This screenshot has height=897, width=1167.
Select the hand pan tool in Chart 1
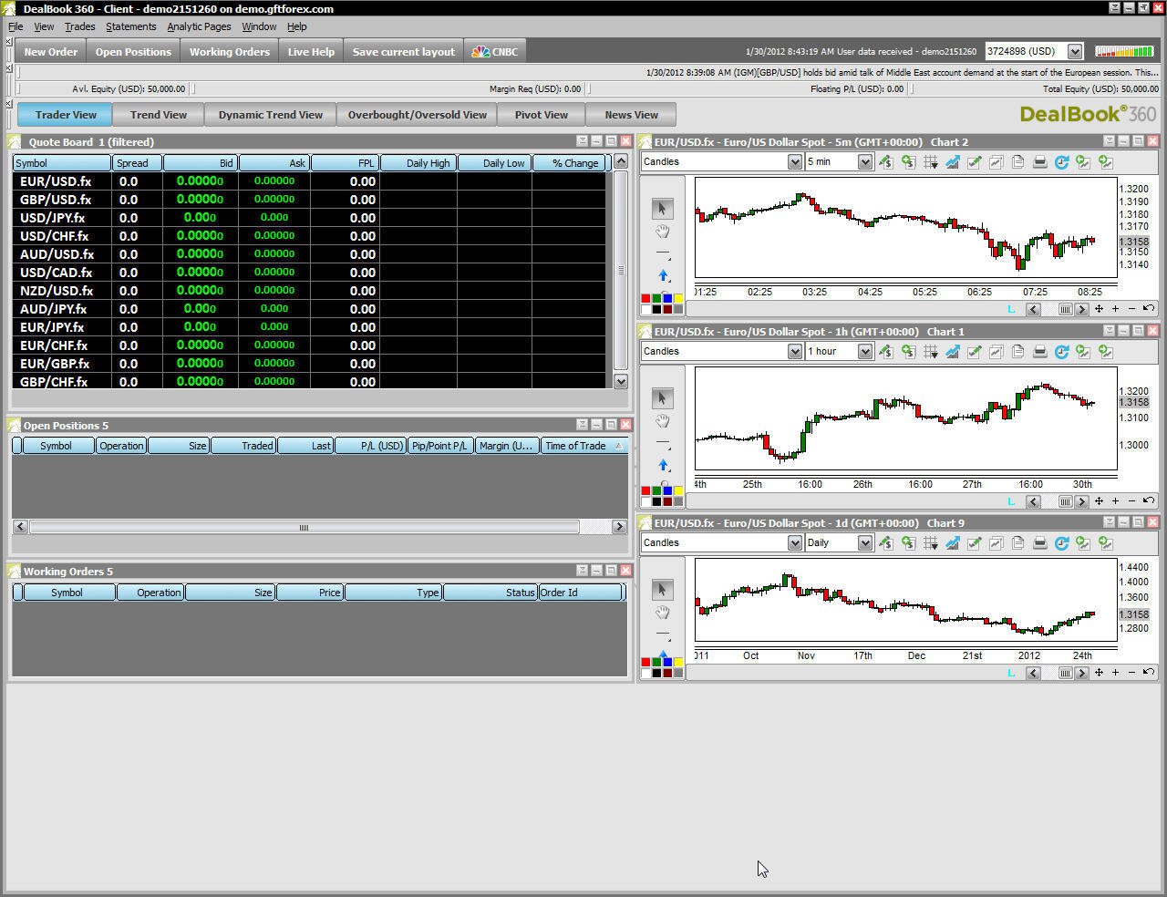tap(663, 421)
